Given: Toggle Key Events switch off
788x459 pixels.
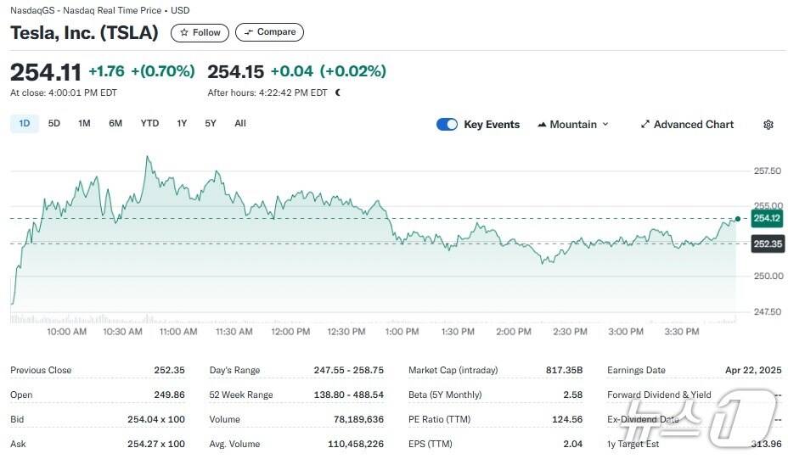Looking at the screenshot, I should click(x=447, y=125).
